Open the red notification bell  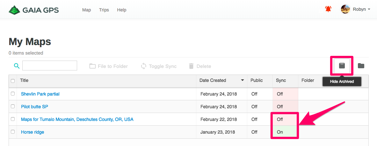click(328, 9)
